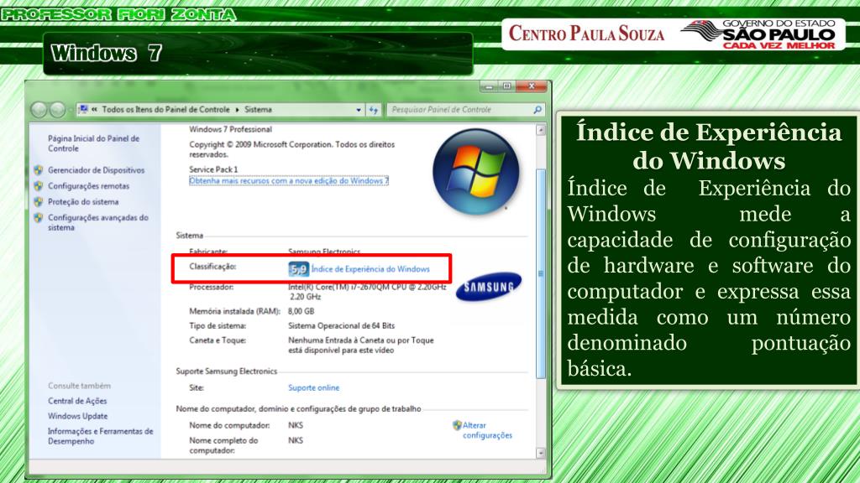This screenshot has width=860, height=483.
Task: Open Proteção do sistema link
Action: (x=83, y=202)
